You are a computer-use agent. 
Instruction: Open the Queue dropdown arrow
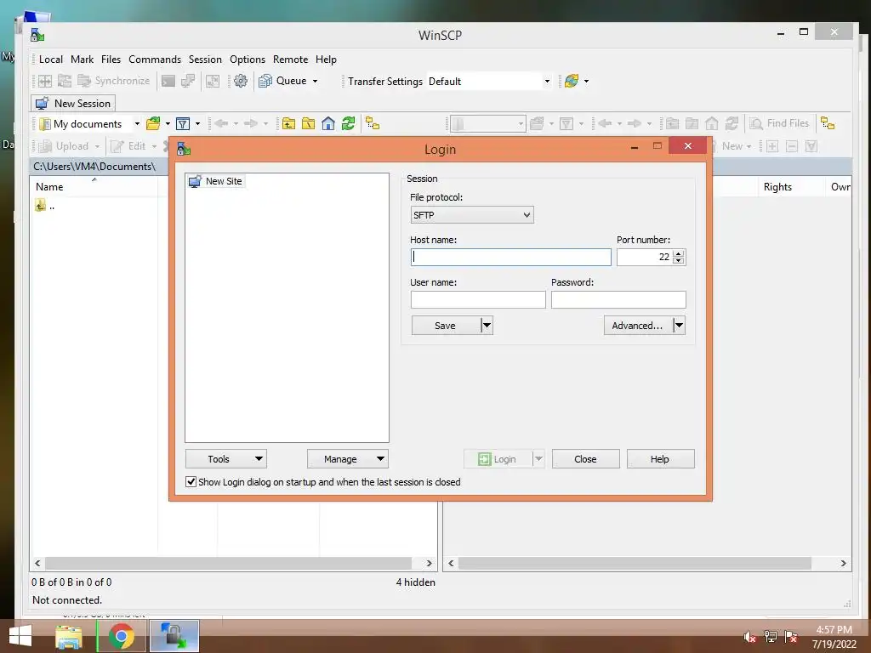315,81
